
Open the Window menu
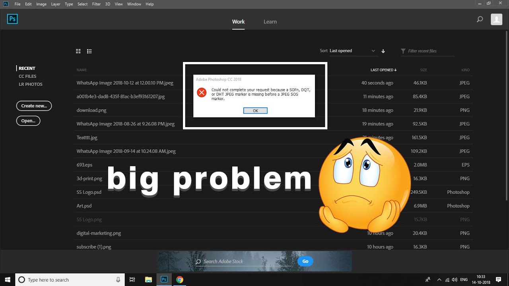click(134, 4)
